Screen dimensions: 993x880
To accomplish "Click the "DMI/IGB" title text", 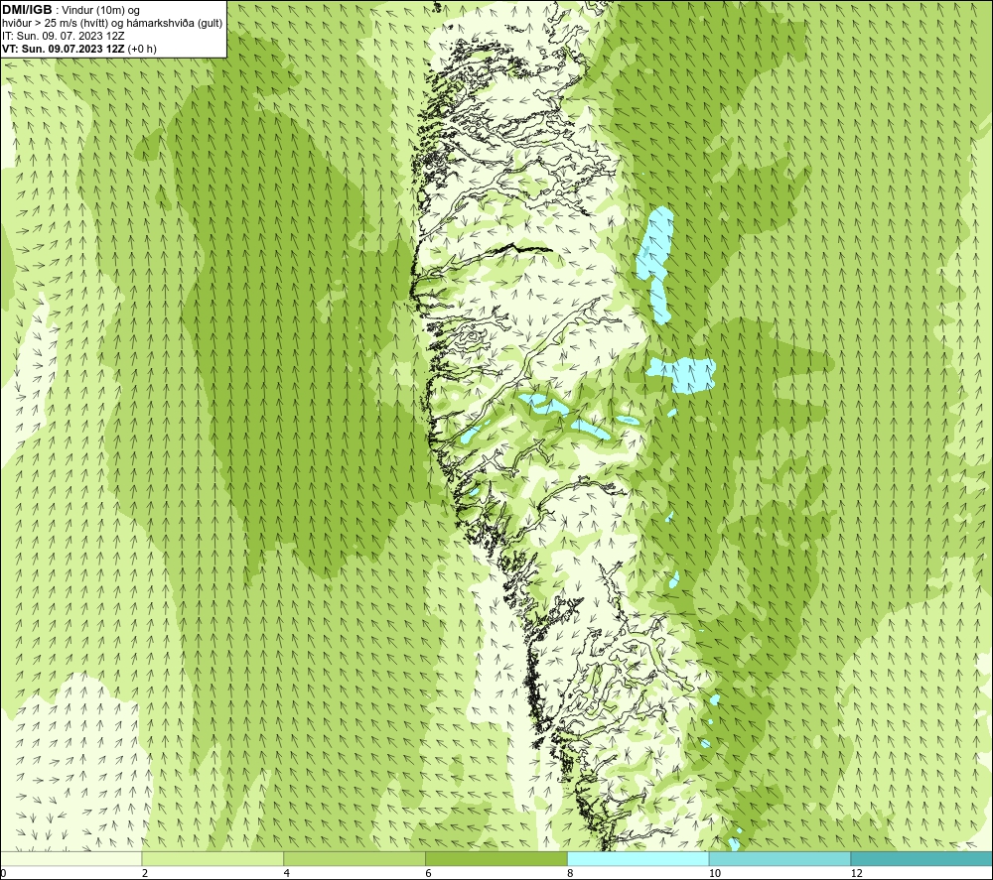I will click(27, 10).
